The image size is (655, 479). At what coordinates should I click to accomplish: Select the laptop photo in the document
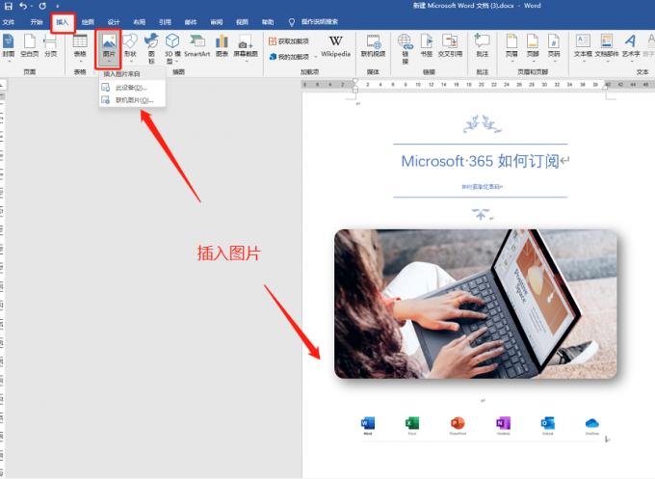click(476, 304)
